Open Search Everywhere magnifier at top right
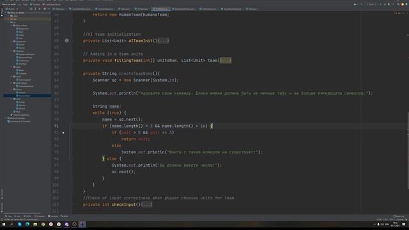Screen dimensions: 409x230 pyautogui.click(x=398, y=4)
